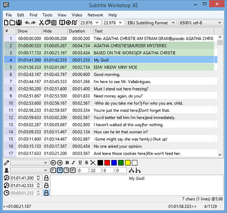Jump to previous subtitle time <<01:00:21.167

tap(17, 206)
